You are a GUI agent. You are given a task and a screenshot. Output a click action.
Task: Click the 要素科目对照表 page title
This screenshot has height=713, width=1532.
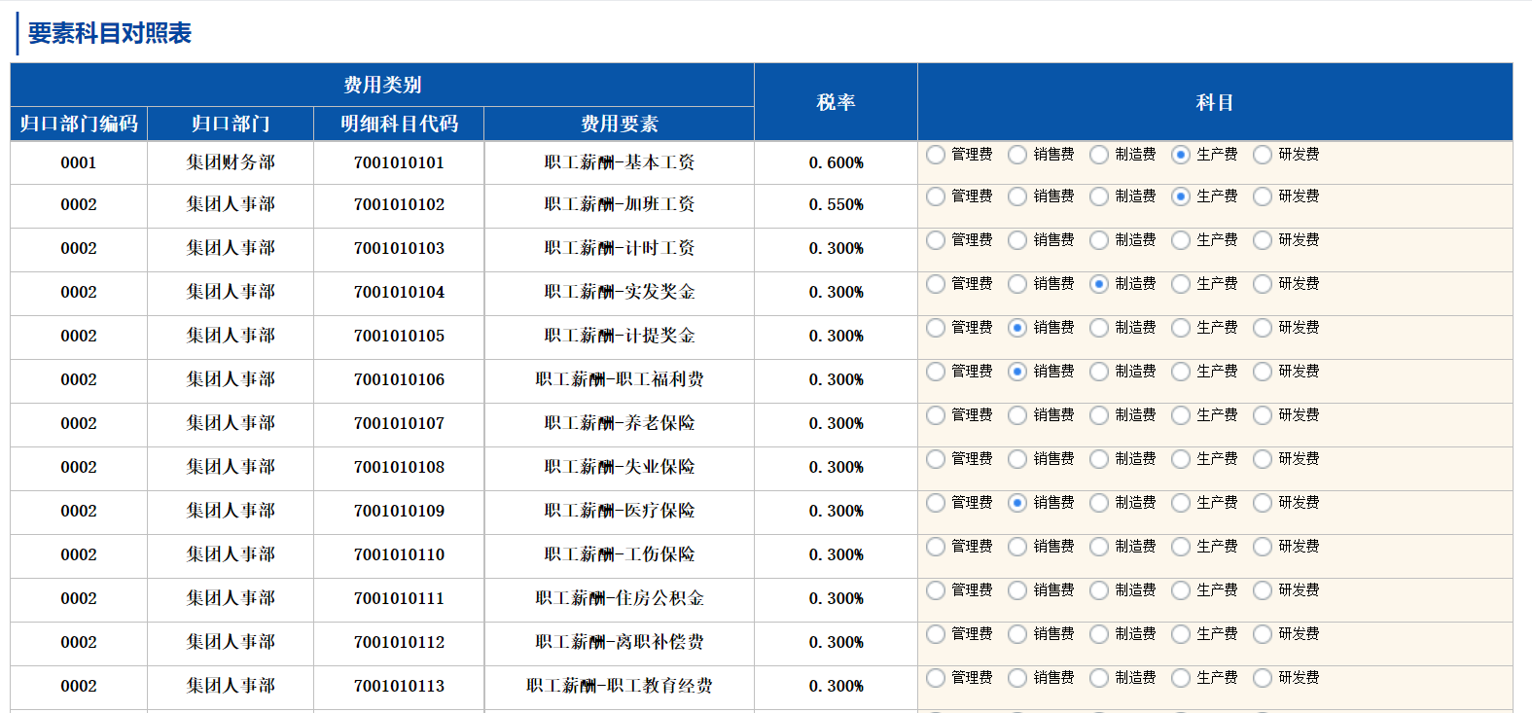tap(110, 33)
